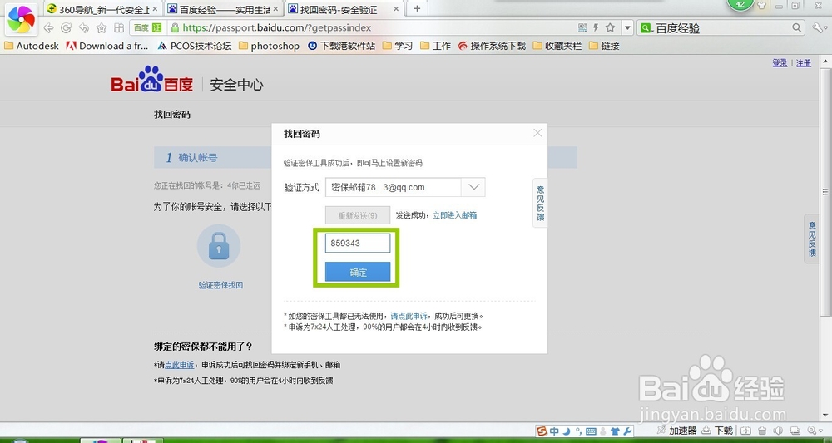Click the 验证密保找回 link text

click(220, 285)
